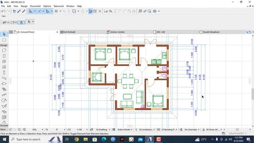Open Google Chrome from the taskbar

(77, 139)
